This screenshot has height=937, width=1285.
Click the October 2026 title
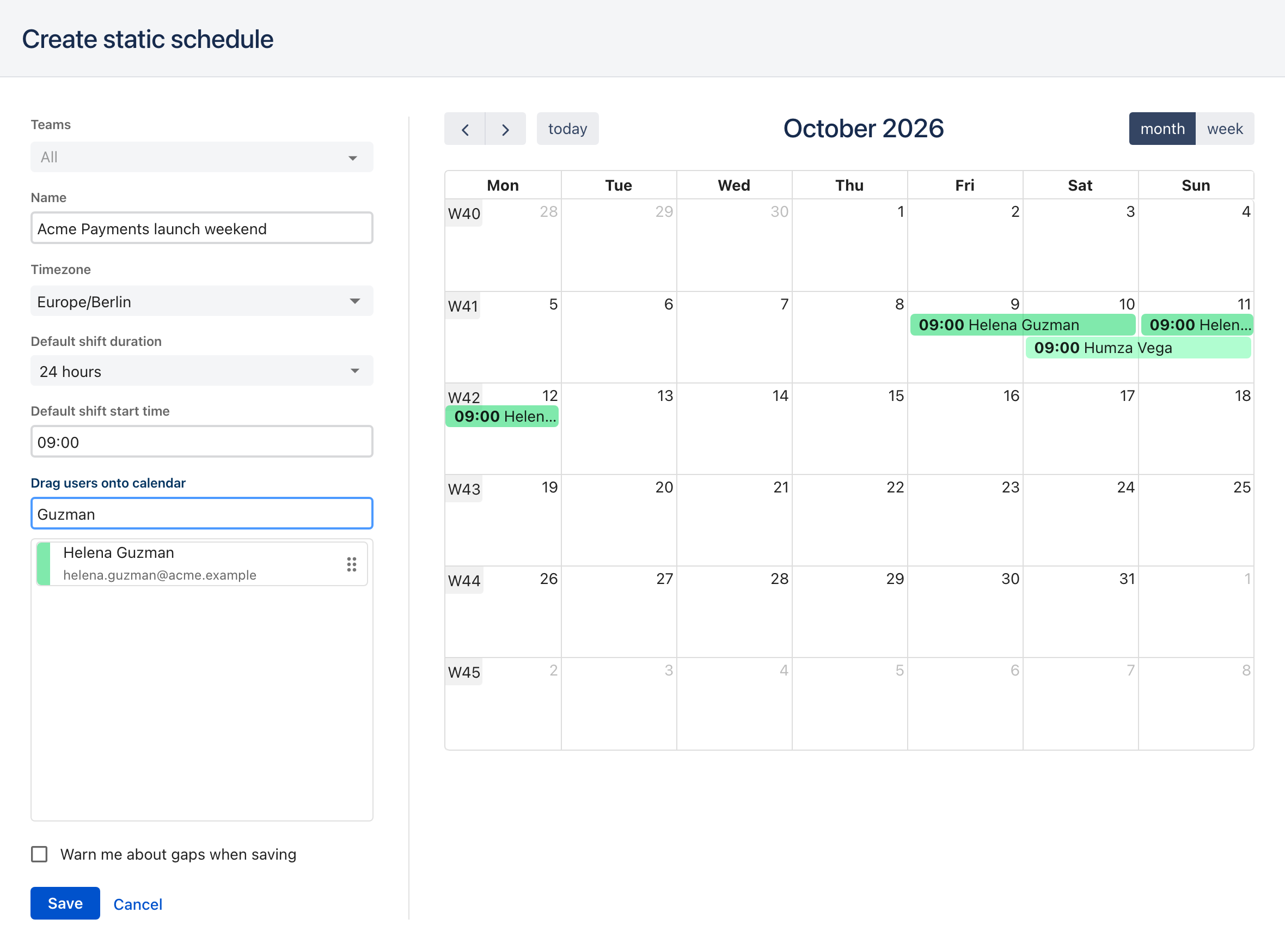[x=863, y=129]
